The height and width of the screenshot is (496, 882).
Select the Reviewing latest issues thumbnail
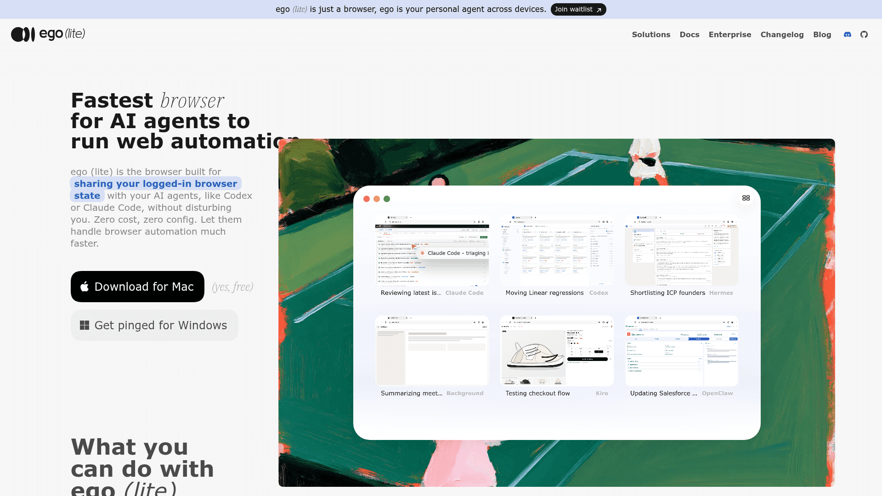432,251
